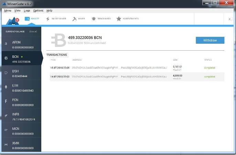Minimize the MinerGate window
The image size is (236, 155).
point(207,3)
